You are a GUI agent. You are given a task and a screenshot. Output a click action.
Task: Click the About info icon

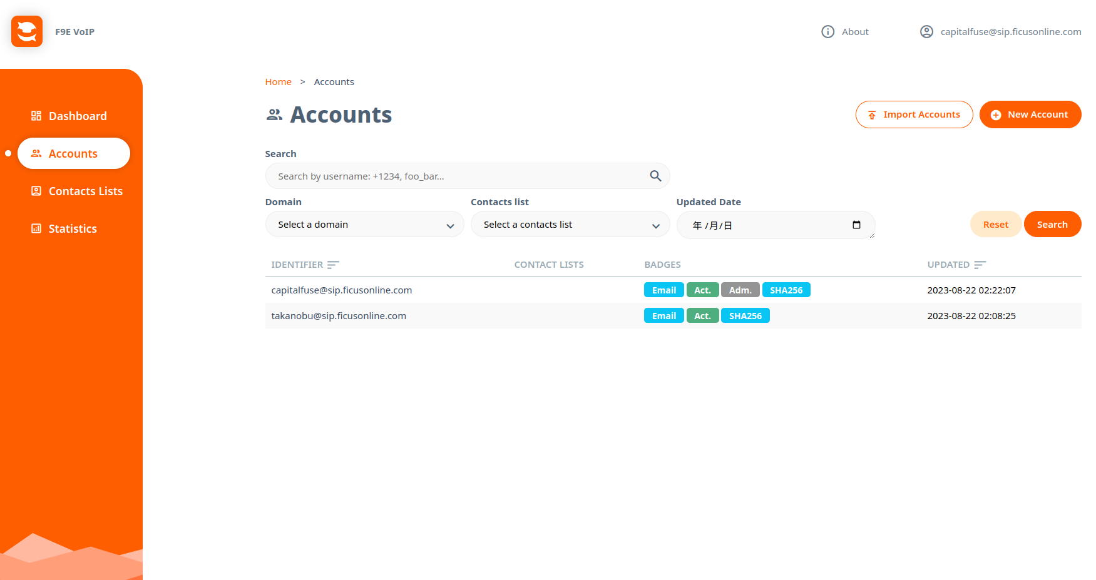coord(827,32)
